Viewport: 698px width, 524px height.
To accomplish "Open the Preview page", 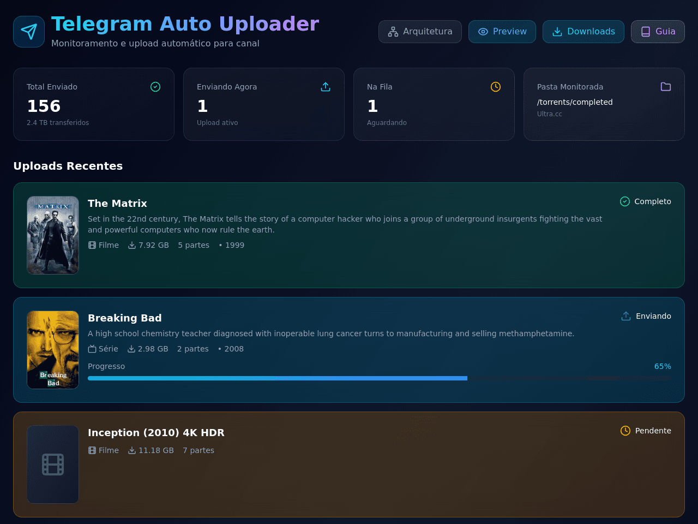I will 502,32.
